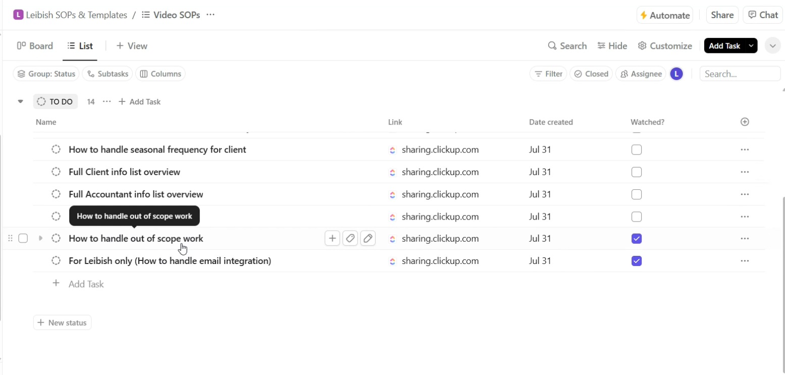Image resolution: width=785 pixels, height=375 pixels.
Task: Open sharing.clickup.com link for Accountant overview
Action: tap(440, 194)
